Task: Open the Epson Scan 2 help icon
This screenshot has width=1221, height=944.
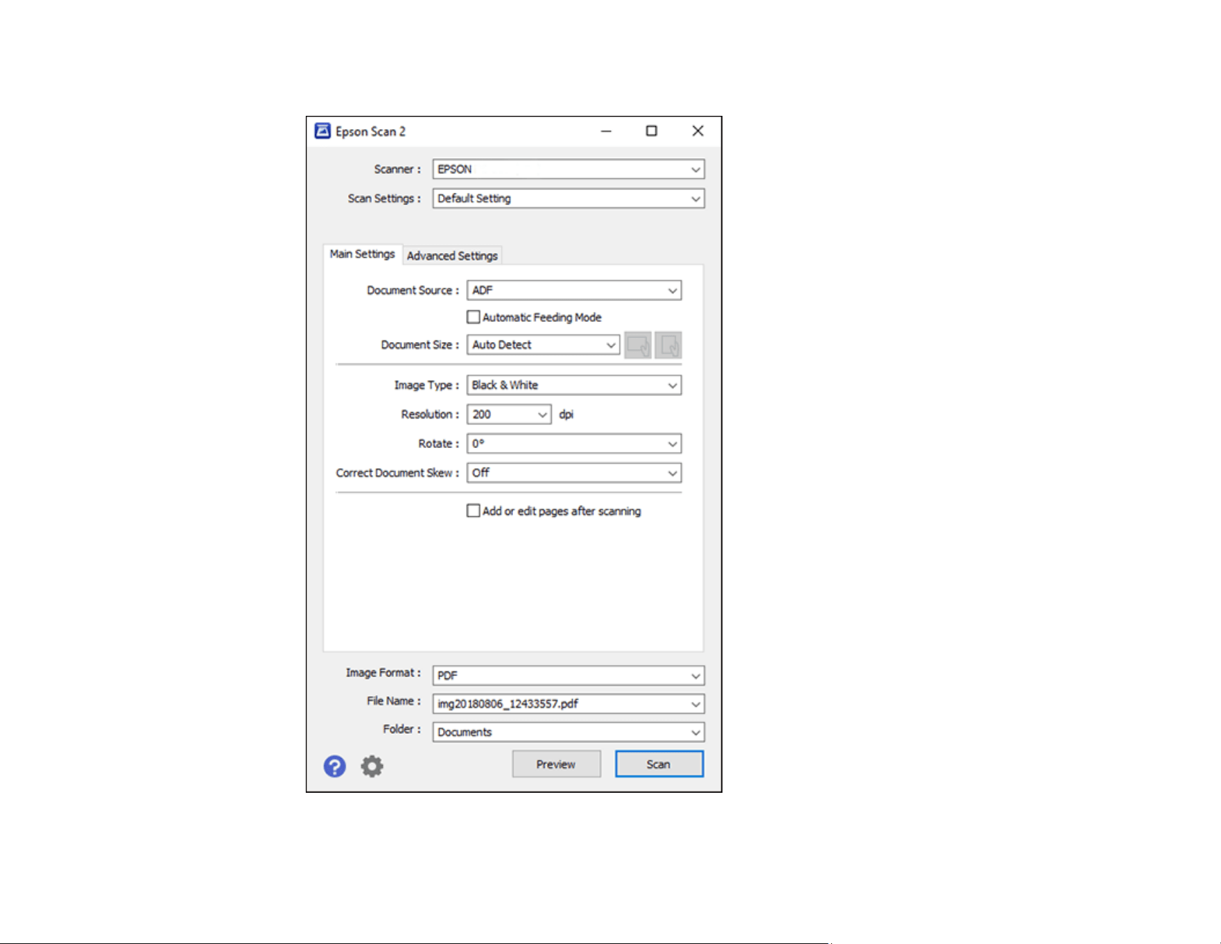Action: tap(335, 766)
